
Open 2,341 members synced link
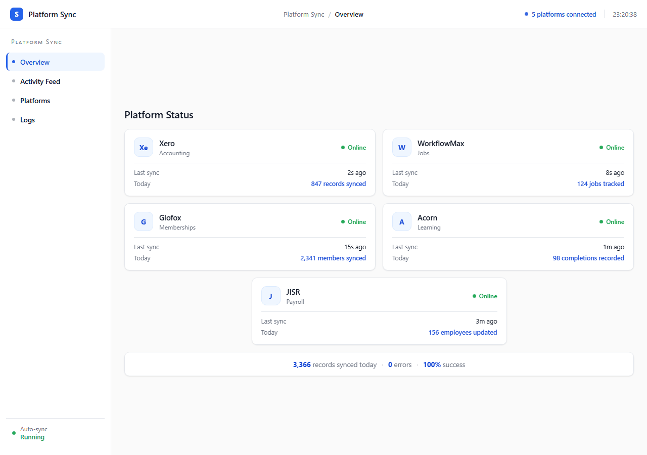(333, 258)
